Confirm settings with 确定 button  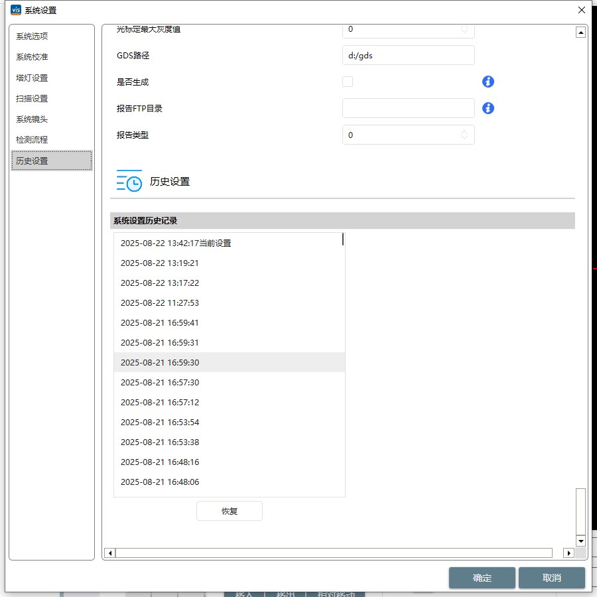coord(482,578)
